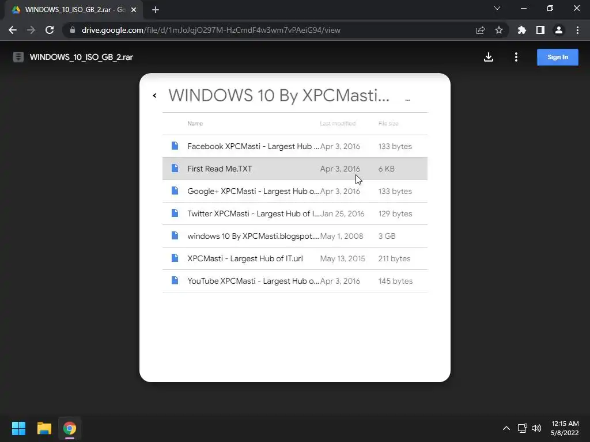This screenshot has width=590, height=442.
Task: Download the WINDOWS_10_ISO_GB_2.rar file
Action: [x=489, y=57]
